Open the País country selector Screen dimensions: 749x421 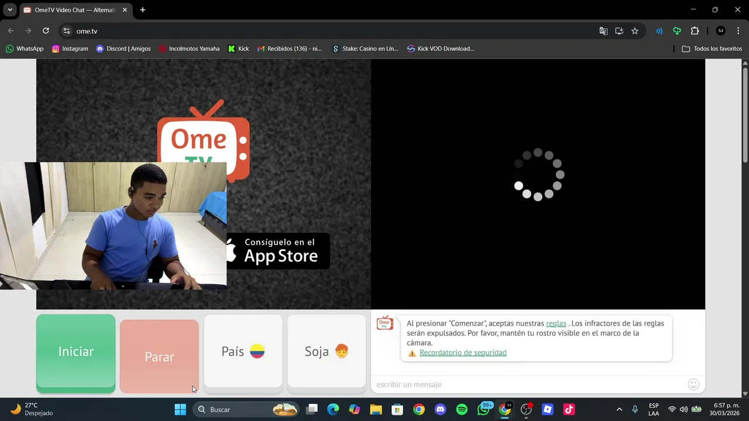[x=243, y=353]
